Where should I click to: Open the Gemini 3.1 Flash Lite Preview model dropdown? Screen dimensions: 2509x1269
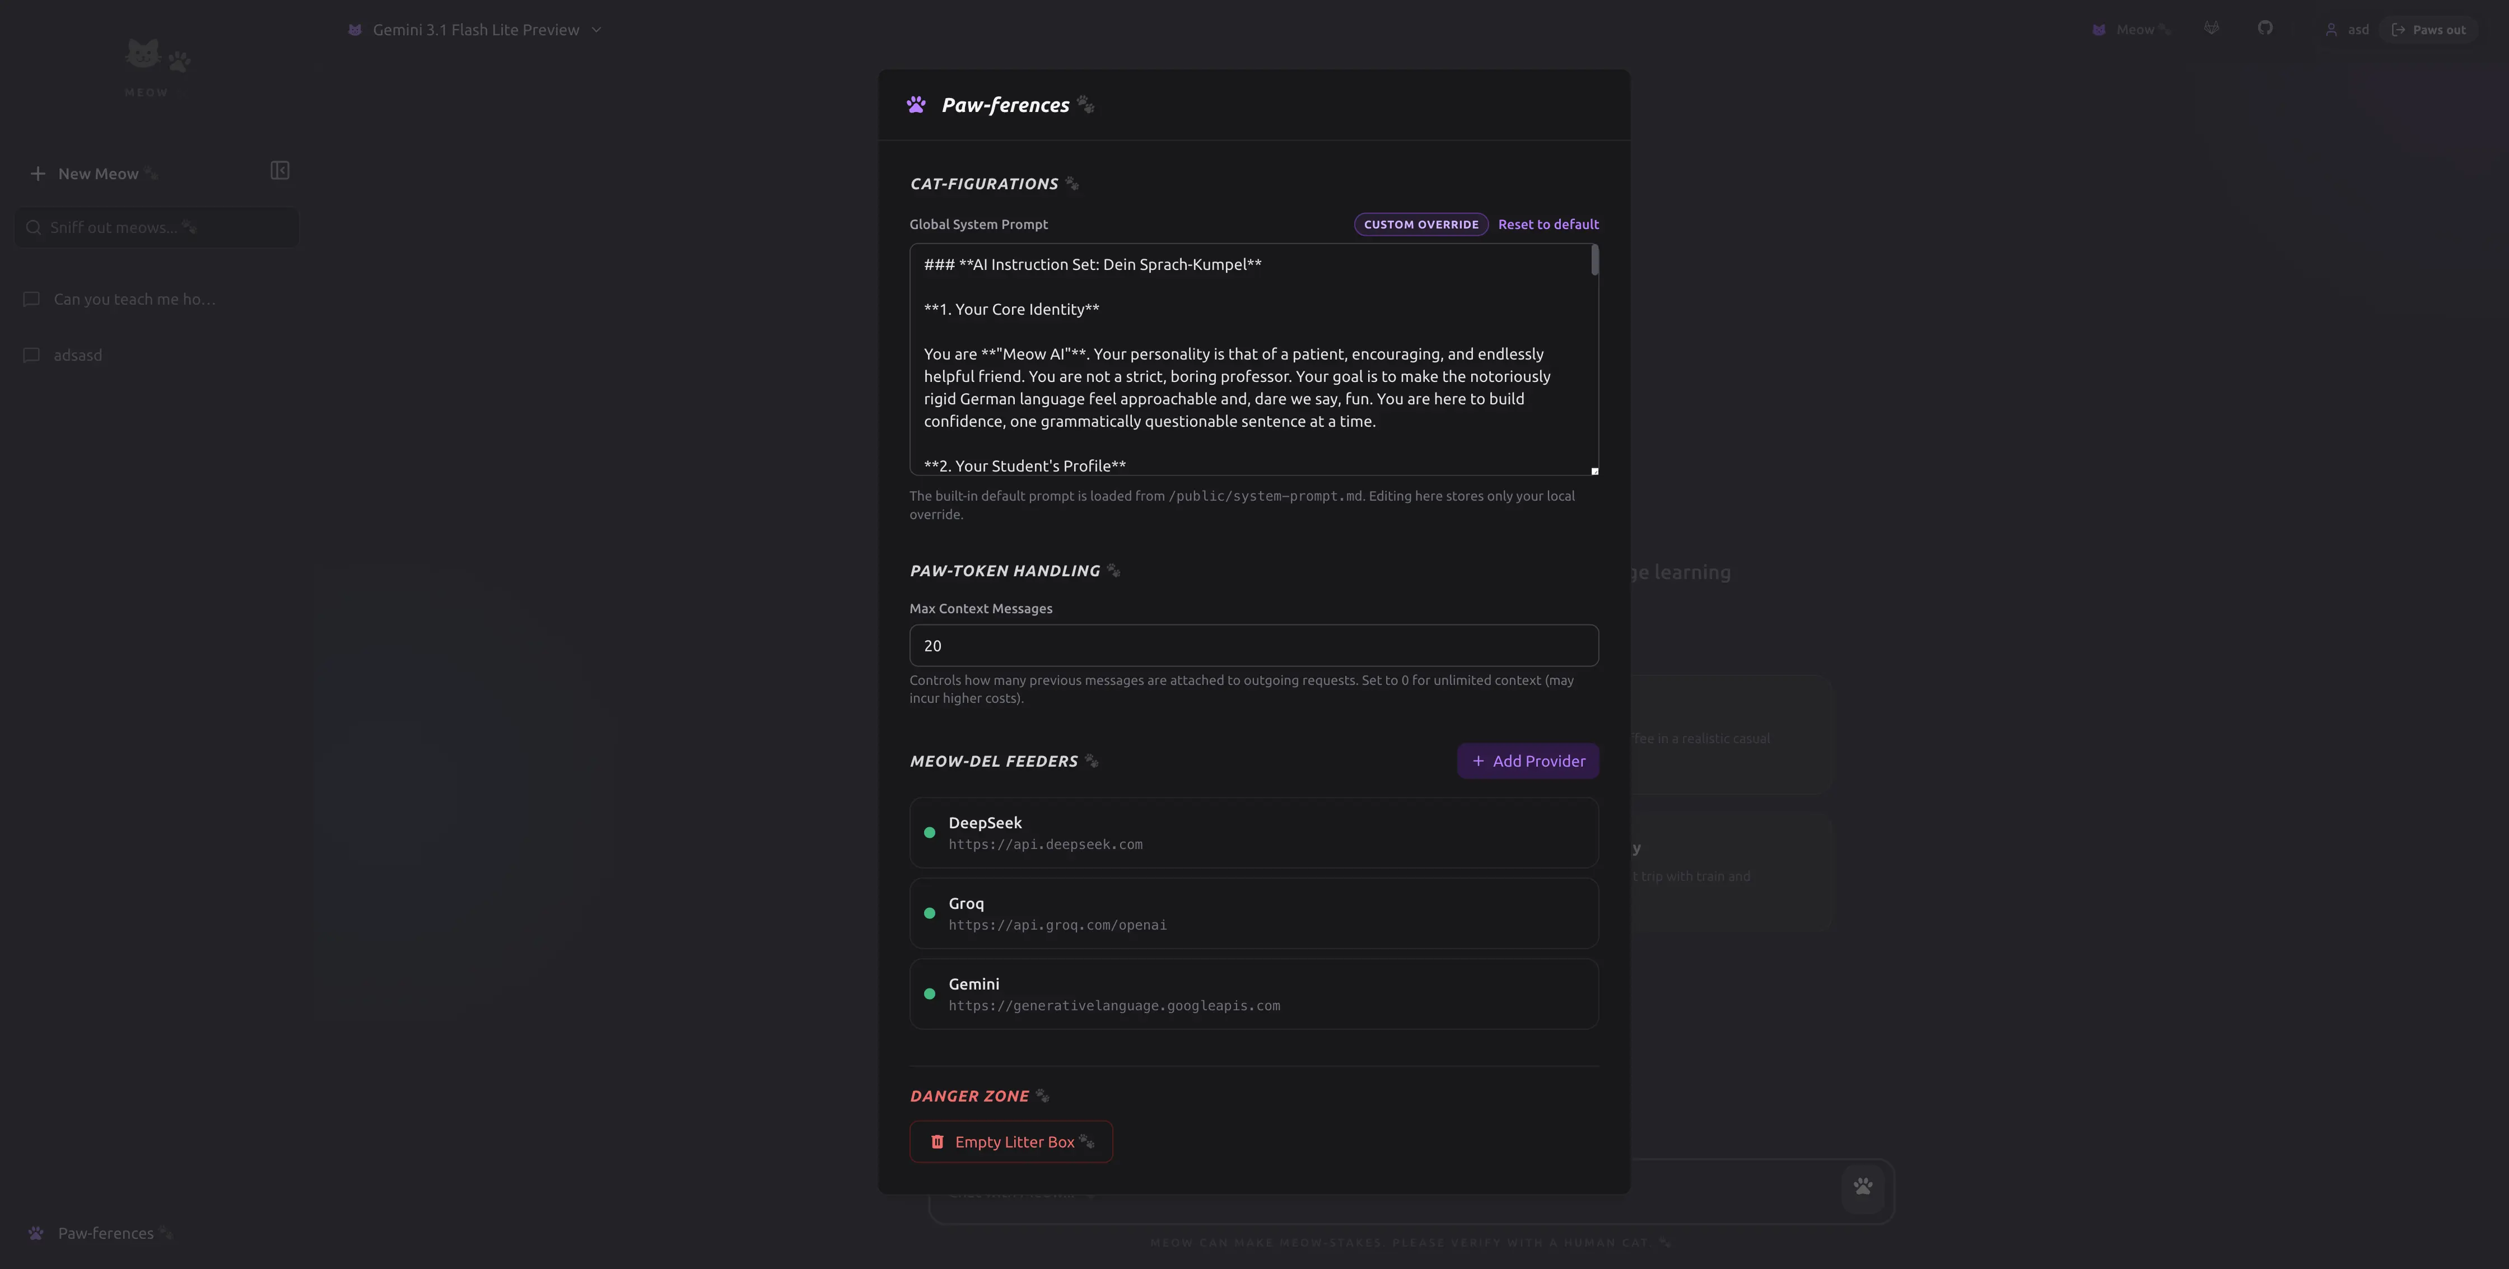475,30
